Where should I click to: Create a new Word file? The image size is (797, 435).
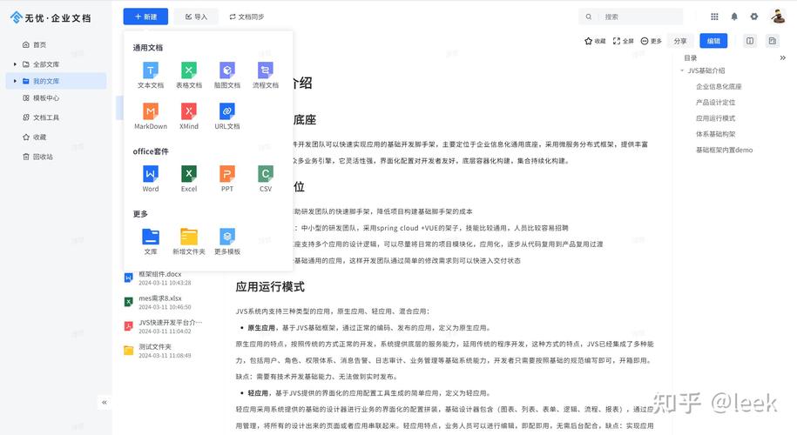pos(151,178)
